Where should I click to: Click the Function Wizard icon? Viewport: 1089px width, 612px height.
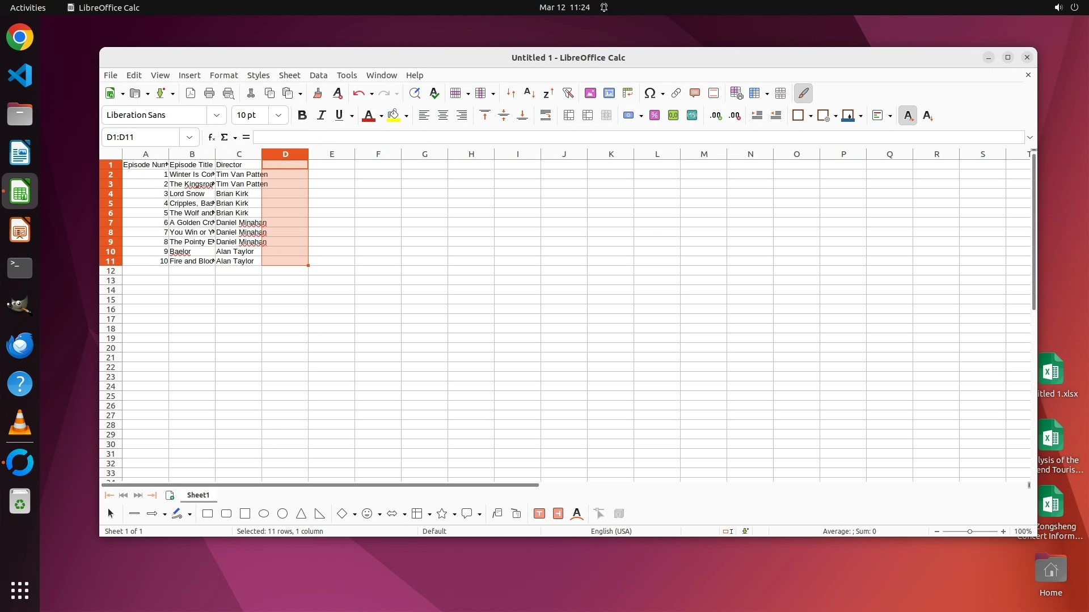211,137
